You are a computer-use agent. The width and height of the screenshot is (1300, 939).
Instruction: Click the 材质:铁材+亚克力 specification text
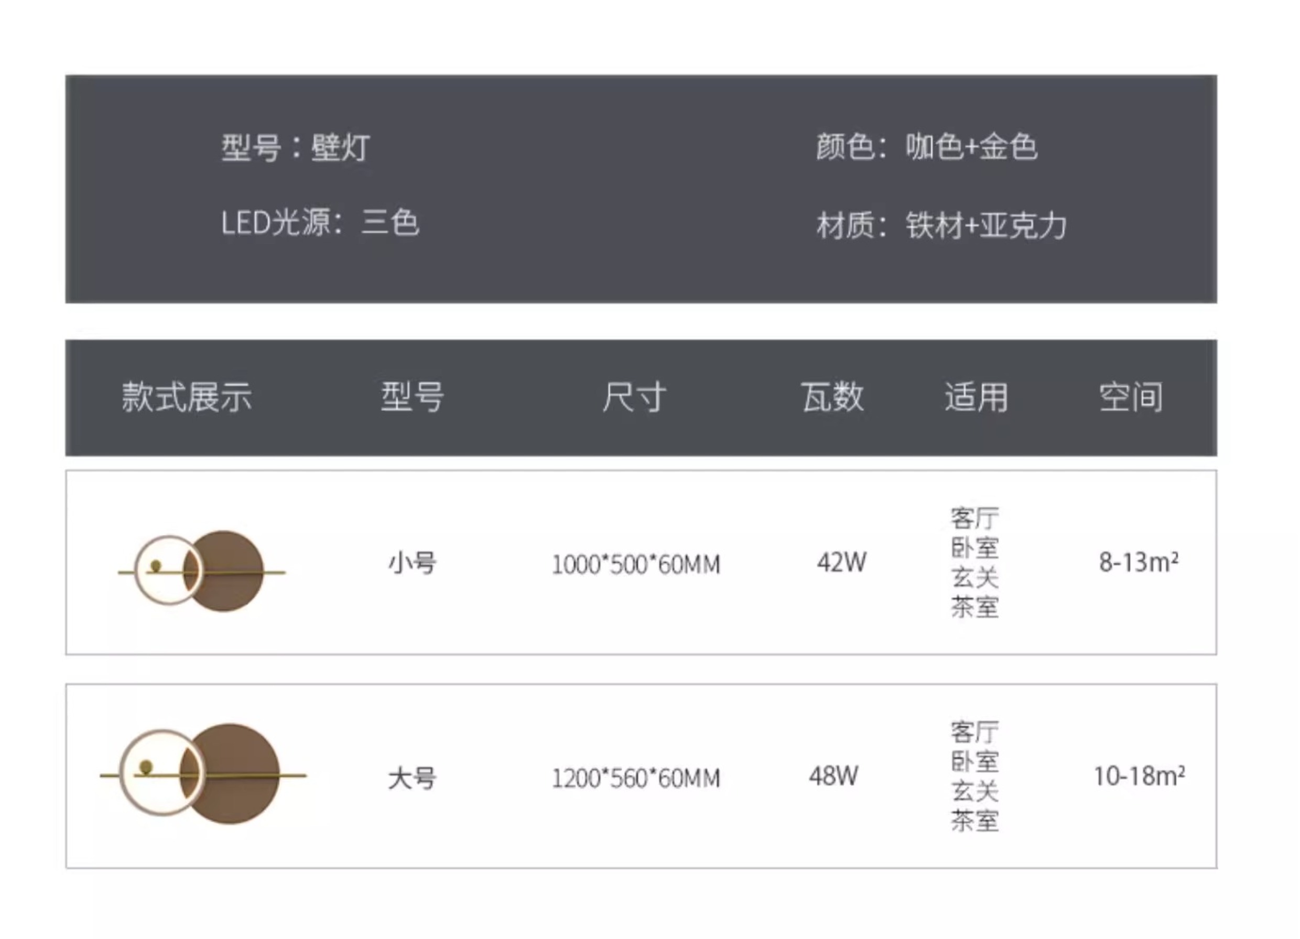(x=942, y=225)
